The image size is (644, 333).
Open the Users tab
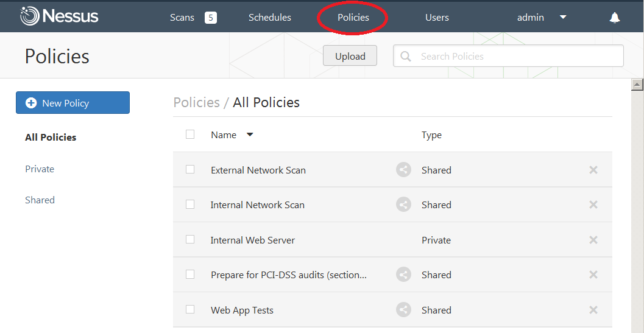pyautogui.click(x=437, y=18)
